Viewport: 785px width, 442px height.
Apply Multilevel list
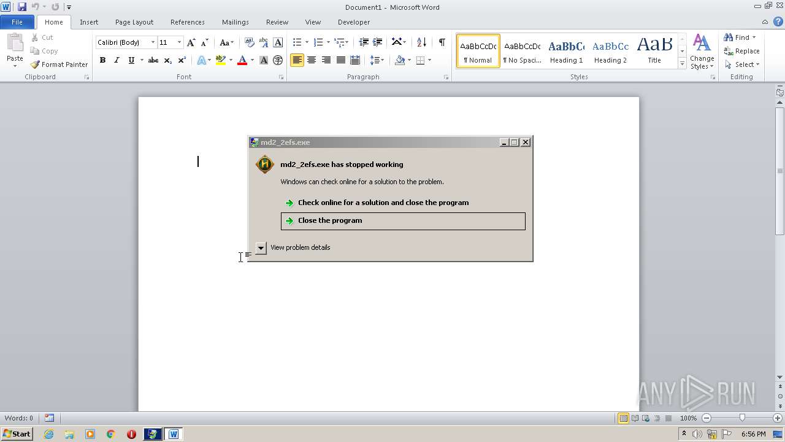coord(339,42)
